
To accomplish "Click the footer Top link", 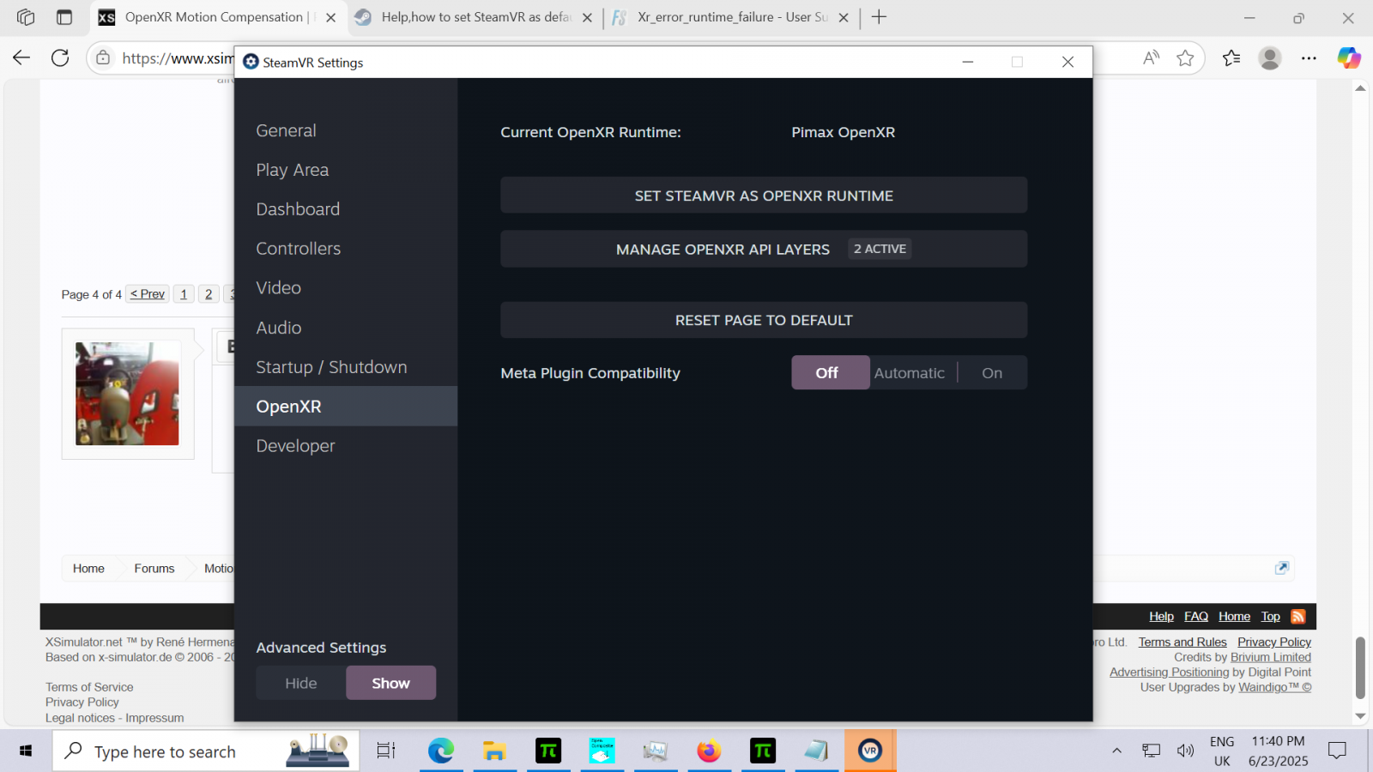I will pos(1271,617).
